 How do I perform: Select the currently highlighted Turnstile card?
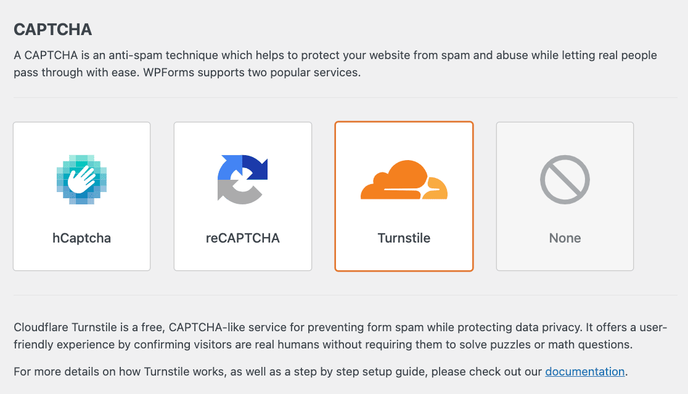coord(404,196)
